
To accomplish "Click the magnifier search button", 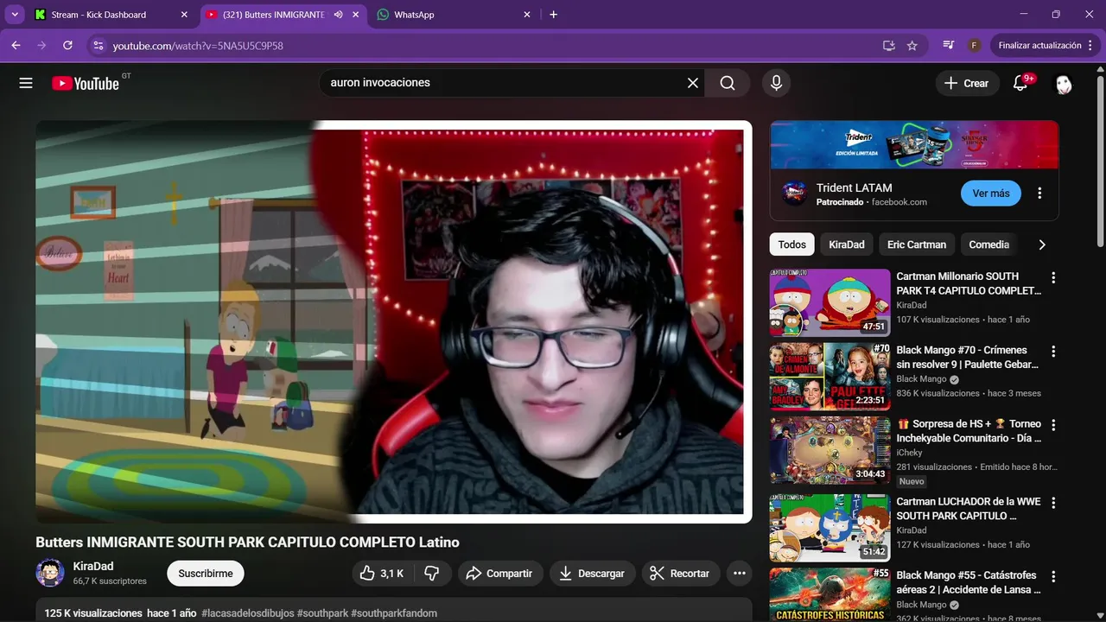I will point(728,83).
